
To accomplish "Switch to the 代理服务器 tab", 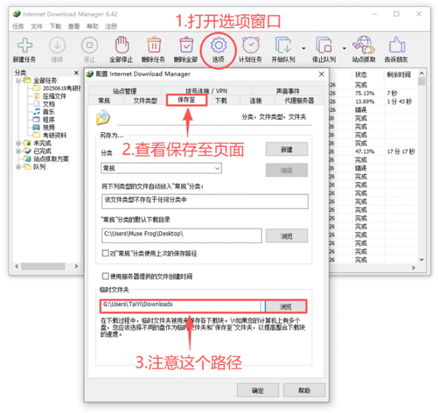I will coord(299,100).
